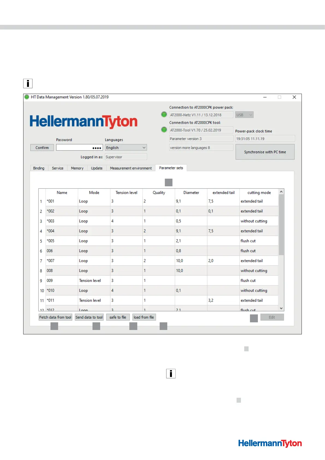Viewport: 325px width, 460px height.
Task: Close the HT Data Management window
Action: point(294,97)
